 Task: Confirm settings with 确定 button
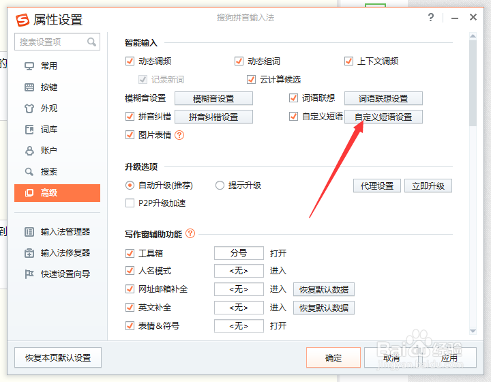click(x=333, y=357)
